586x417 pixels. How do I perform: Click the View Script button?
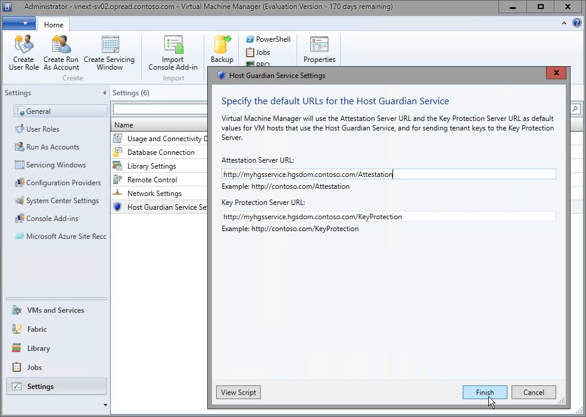(x=238, y=392)
